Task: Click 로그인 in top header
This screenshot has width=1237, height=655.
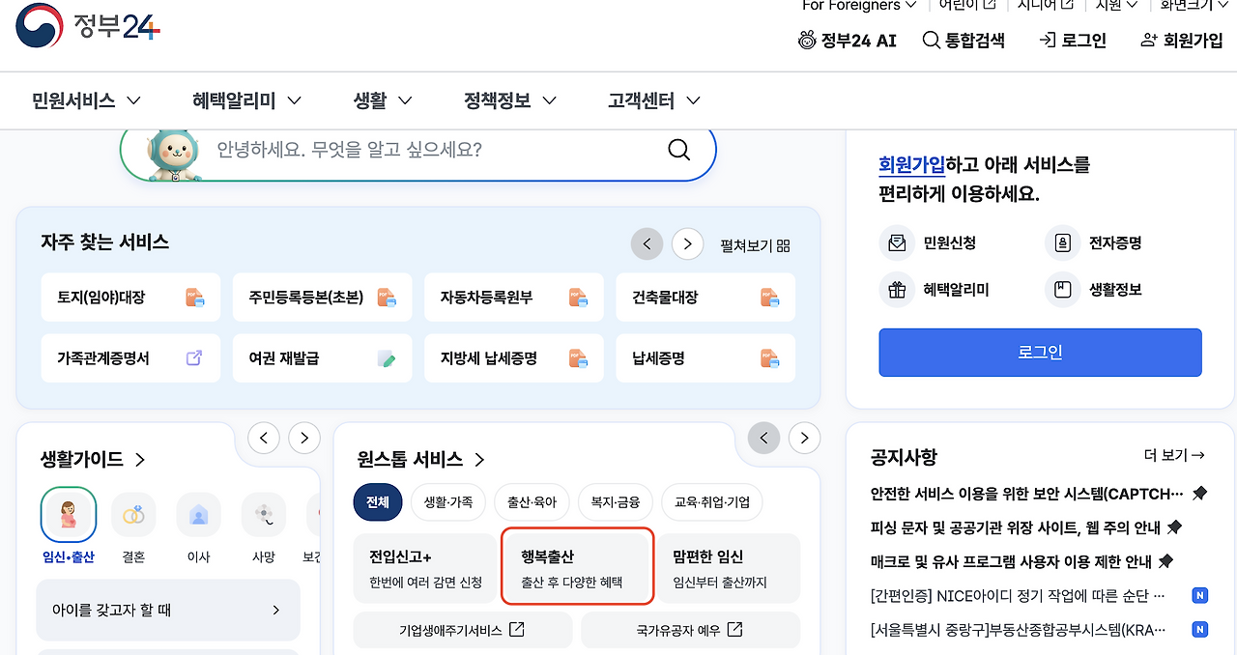Action: [1072, 41]
